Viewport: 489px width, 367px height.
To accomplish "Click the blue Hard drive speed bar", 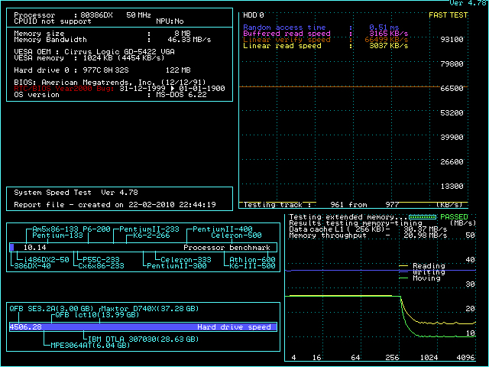I will tap(141, 326).
